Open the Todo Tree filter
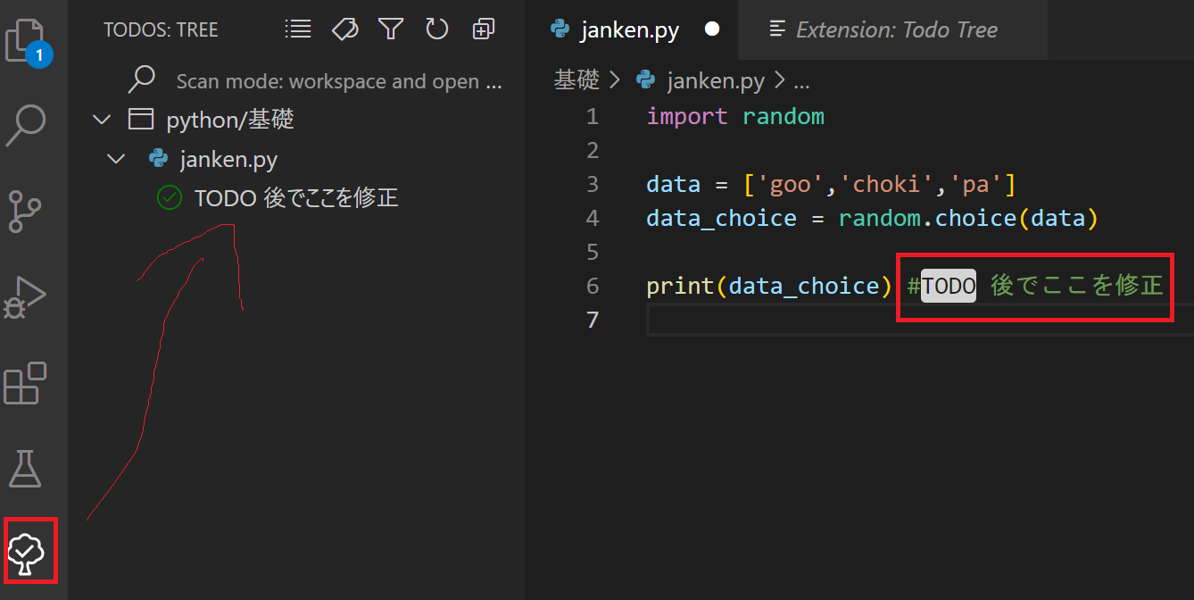The height and width of the screenshot is (600, 1194). [390, 28]
